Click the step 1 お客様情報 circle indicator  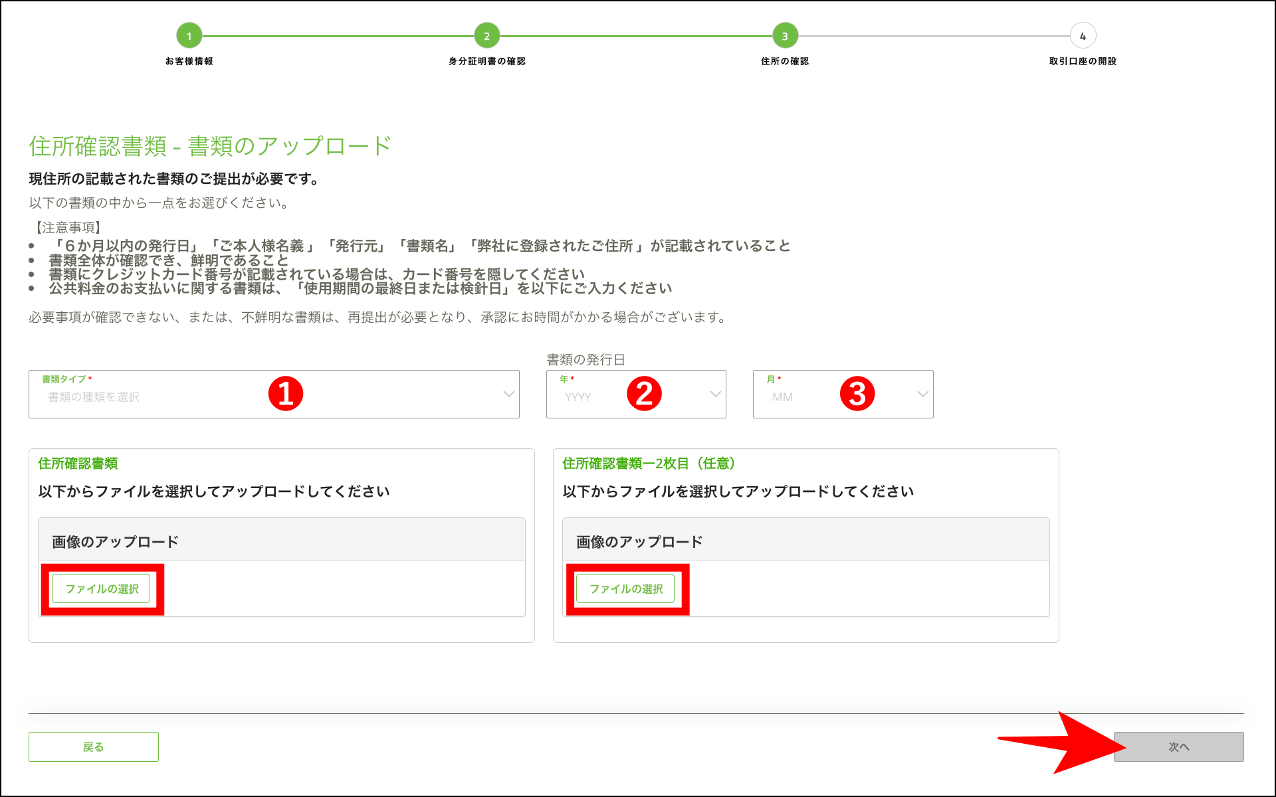point(189,37)
